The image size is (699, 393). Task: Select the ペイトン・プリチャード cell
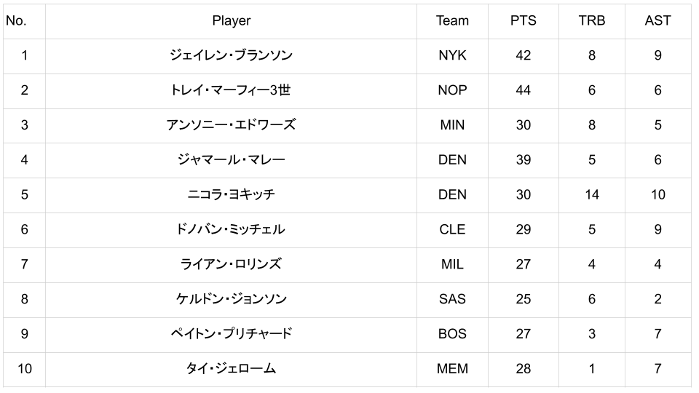point(231,334)
